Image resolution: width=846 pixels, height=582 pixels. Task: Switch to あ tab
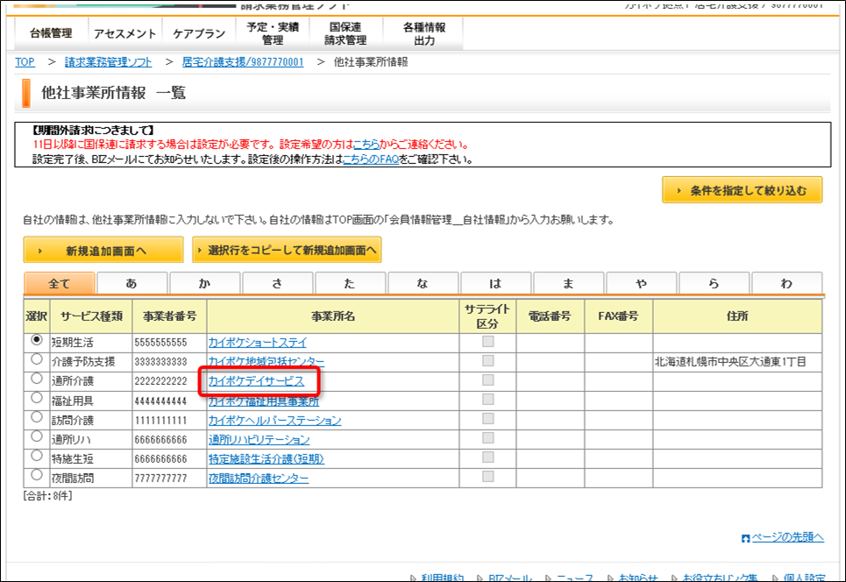(132, 284)
